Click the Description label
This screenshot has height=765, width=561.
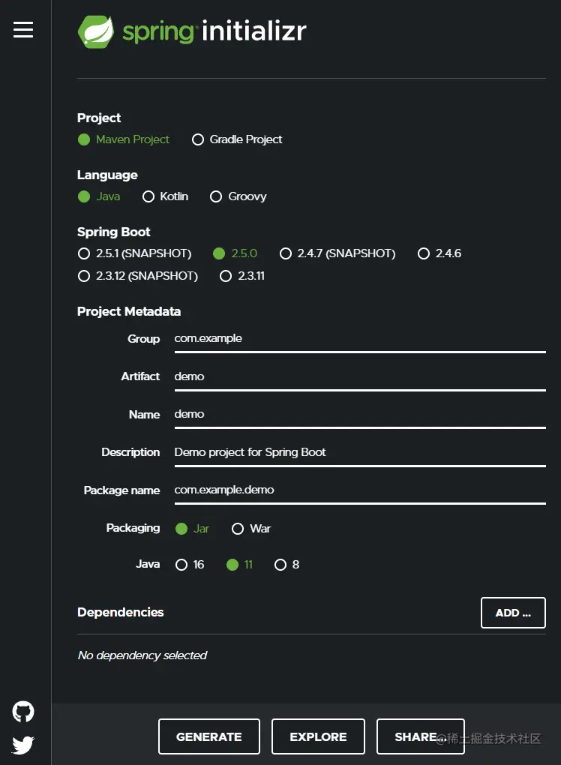tap(130, 452)
